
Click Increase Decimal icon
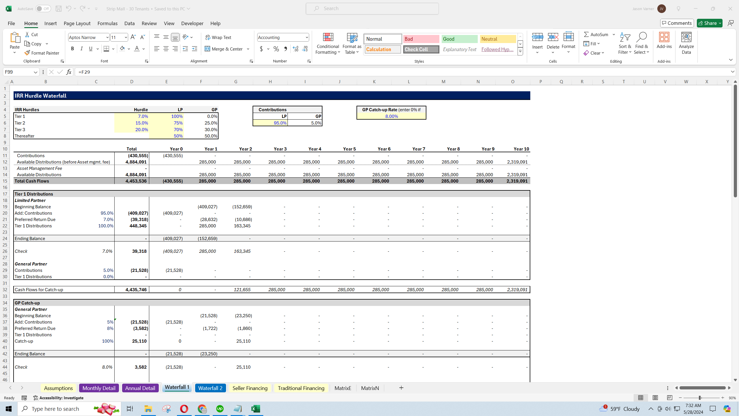(x=295, y=49)
